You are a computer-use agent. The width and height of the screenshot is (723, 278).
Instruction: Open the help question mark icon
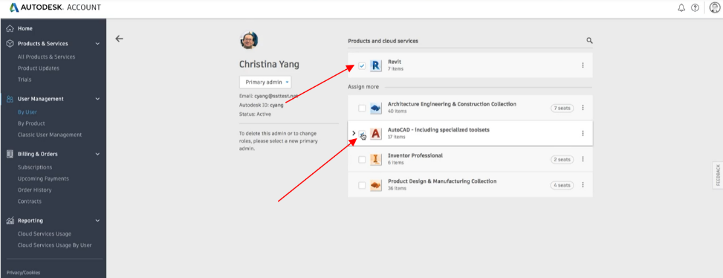695,8
